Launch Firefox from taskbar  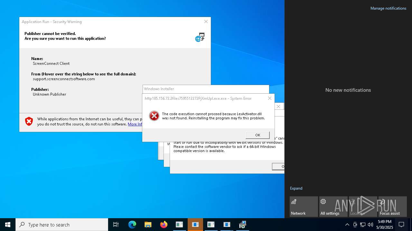164,225
